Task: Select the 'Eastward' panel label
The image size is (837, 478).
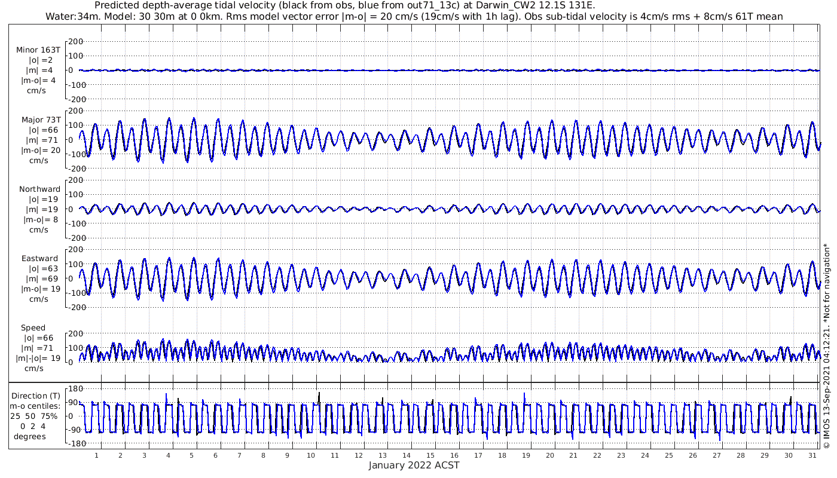Action: (39, 259)
